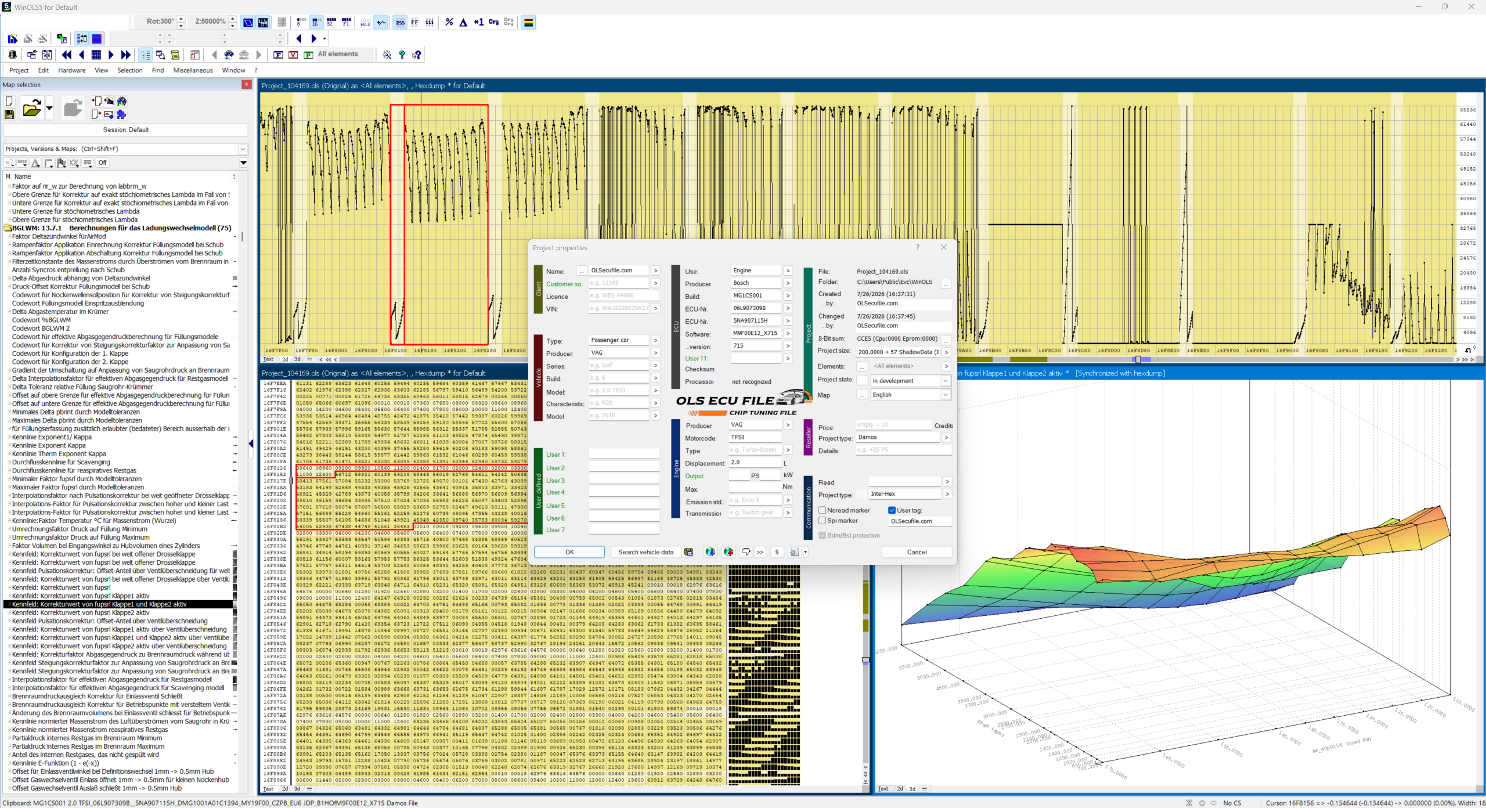
Task: Click the yellow scroll map icon
Action: 175,55
